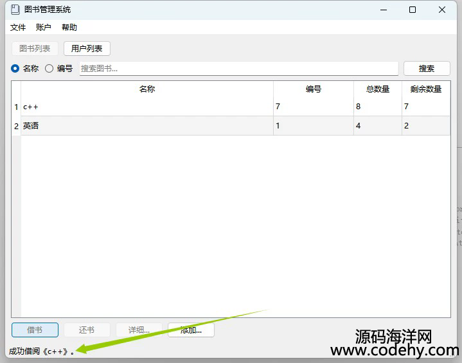Image resolution: width=462 pixels, height=363 pixels.
Task: Click 编号 cell 1 of 英语 row
Action: (314, 126)
